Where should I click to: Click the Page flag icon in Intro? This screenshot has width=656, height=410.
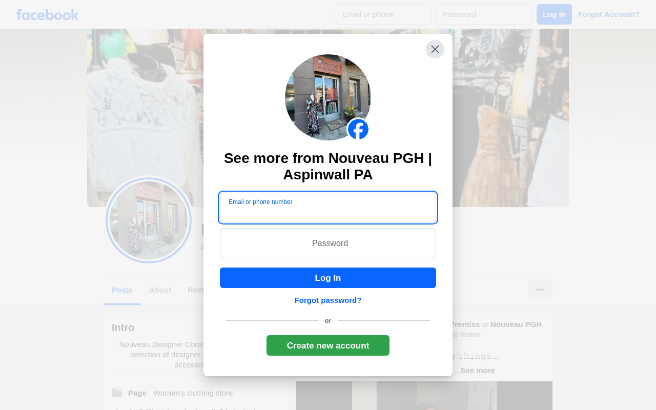(x=117, y=393)
